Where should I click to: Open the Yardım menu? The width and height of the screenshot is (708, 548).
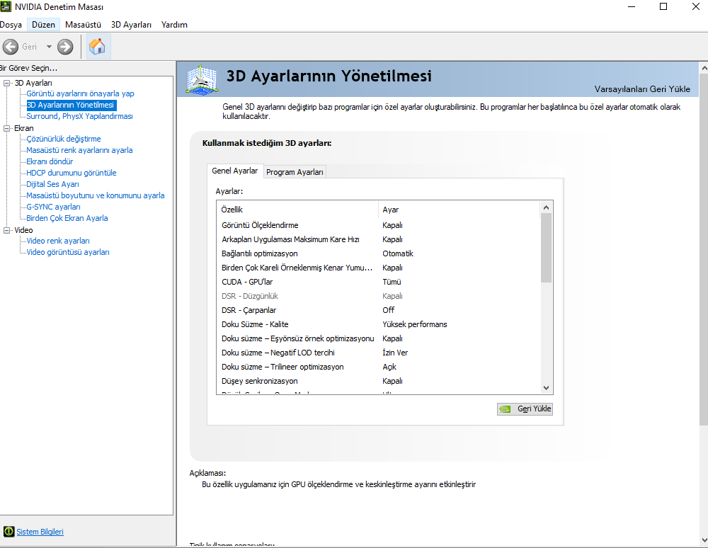tap(174, 25)
